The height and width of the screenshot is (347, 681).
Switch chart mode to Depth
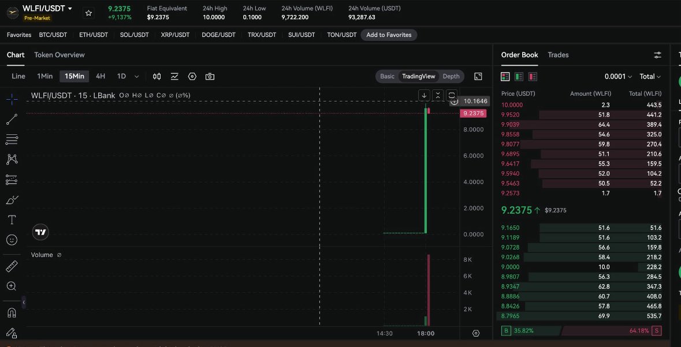451,76
